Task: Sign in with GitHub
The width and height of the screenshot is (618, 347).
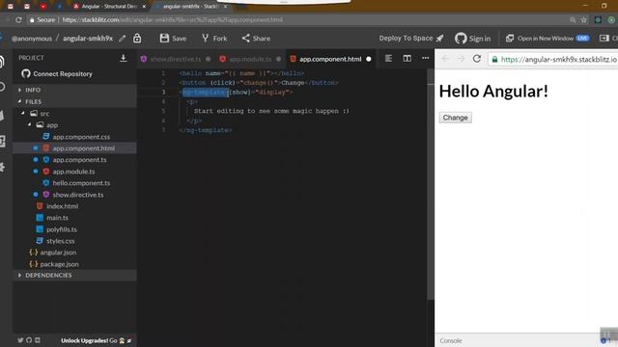Action: click(x=472, y=39)
